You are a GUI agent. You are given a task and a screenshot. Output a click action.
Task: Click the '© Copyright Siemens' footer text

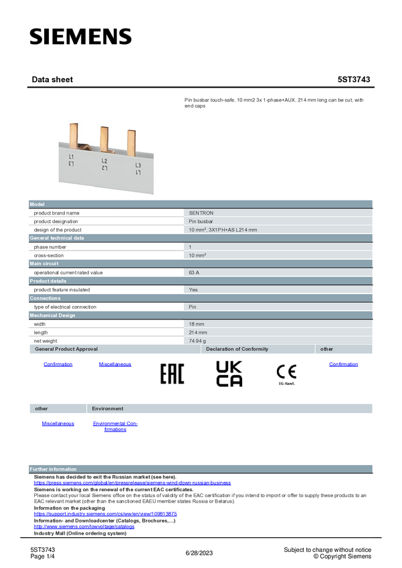click(x=342, y=557)
